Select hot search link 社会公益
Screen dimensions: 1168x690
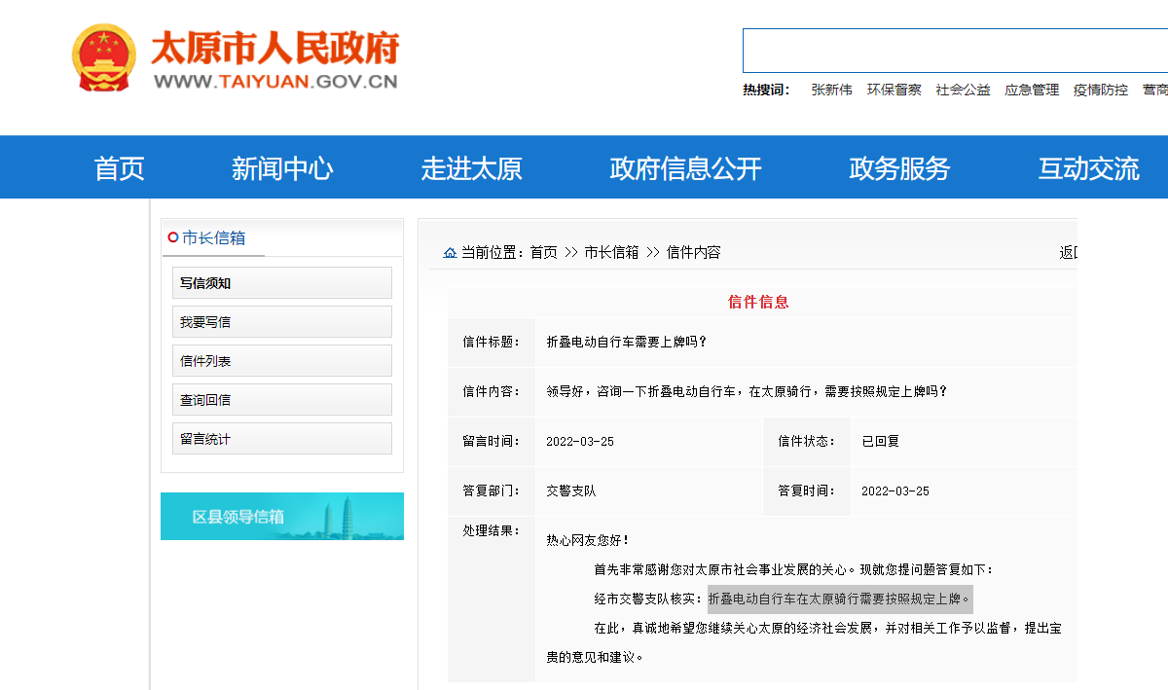coord(963,90)
